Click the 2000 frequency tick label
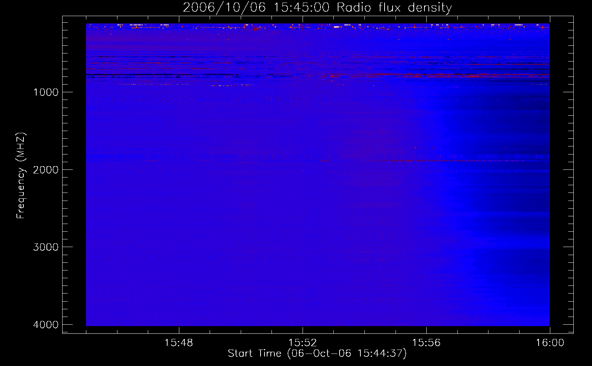Image resolution: width=592 pixels, height=366 pixels. 46,170
